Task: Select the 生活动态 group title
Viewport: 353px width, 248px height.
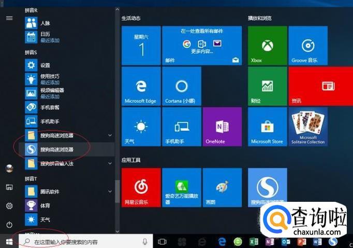Action: tap(131, 18)
